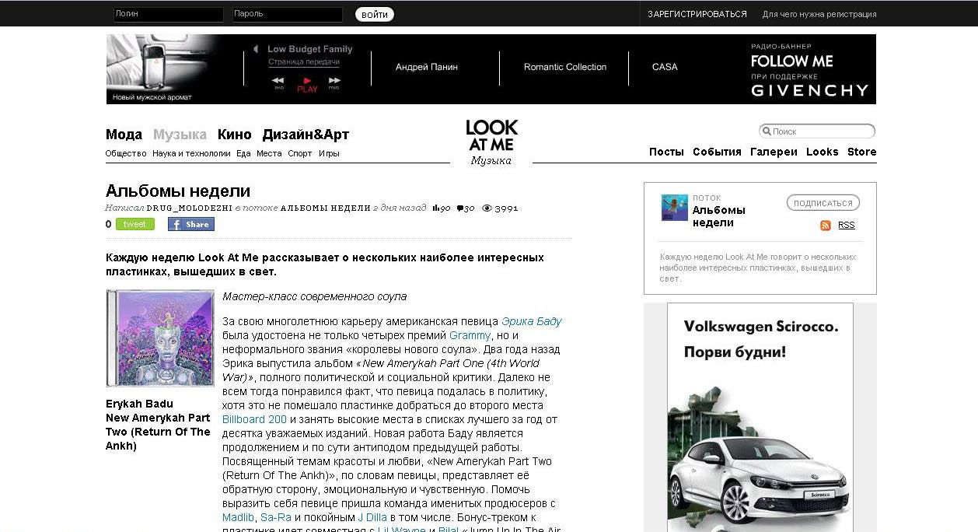This screenshot has height=532, width=978.
Task: Play the Low Budget Family radio show
Action: (x=307, y=84)
